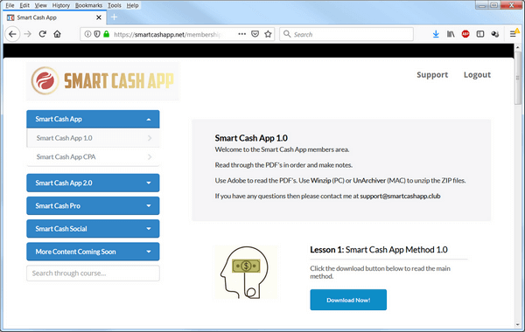
Task: Click the forward navigation arrow
Action: click(x=28, y=34)
